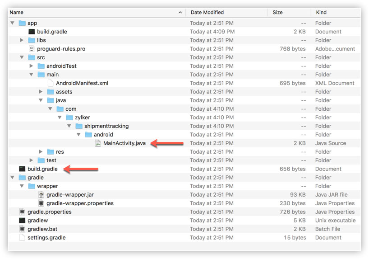
Task: Click the proguard-rules.pro file icon
Action: point(32,49)
